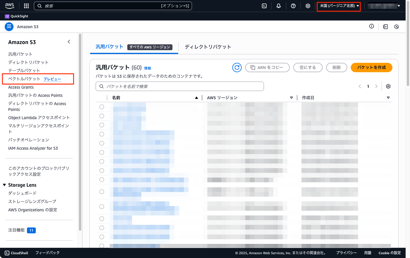Open QuickSight favorite shortcut
The image size is (410, 258).
click(16, 16)
